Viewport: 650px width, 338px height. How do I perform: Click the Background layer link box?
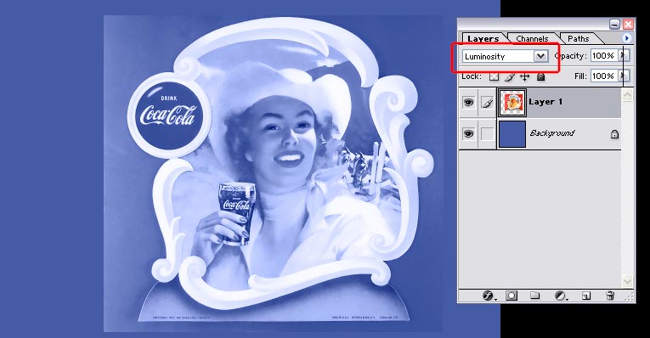tap(487, 133)
